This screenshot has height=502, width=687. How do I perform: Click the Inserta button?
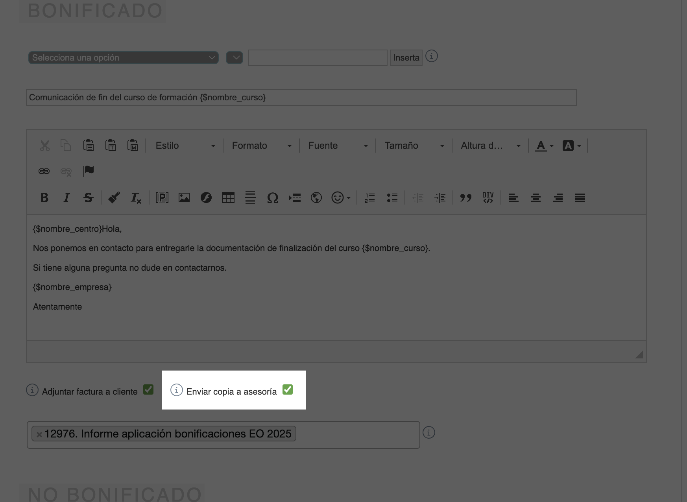[406, 58]
